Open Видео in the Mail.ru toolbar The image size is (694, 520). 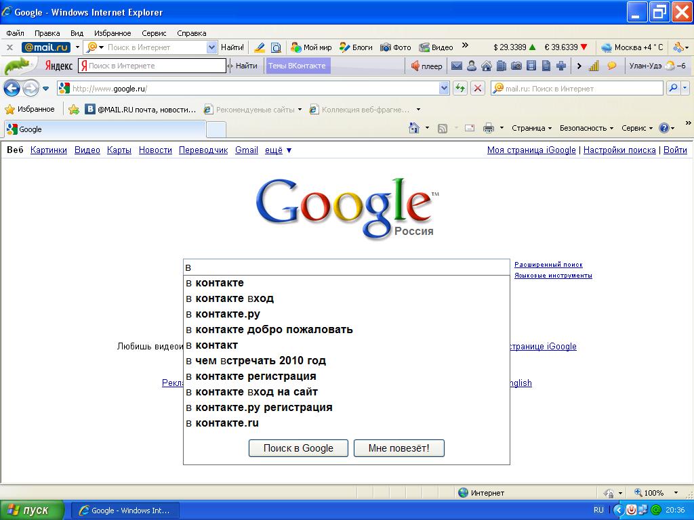pyautogui.click(x=436, y=47)
